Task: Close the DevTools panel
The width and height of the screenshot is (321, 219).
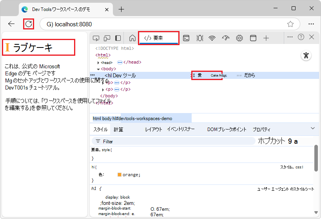Action: tap(312, 37)
